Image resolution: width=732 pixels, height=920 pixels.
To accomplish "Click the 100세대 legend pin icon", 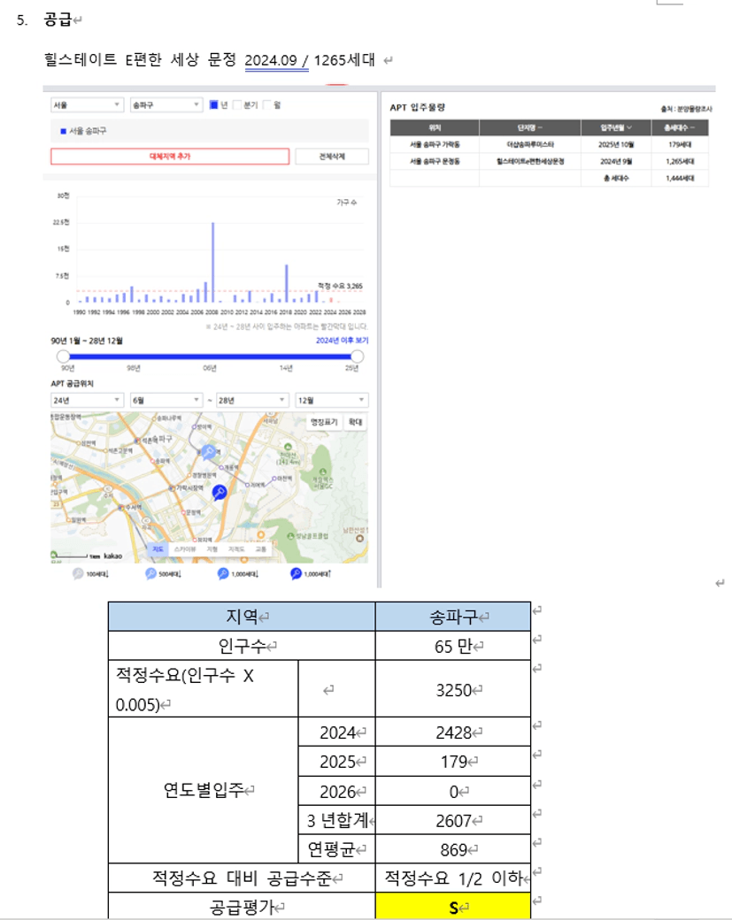I will coord(78,574).
